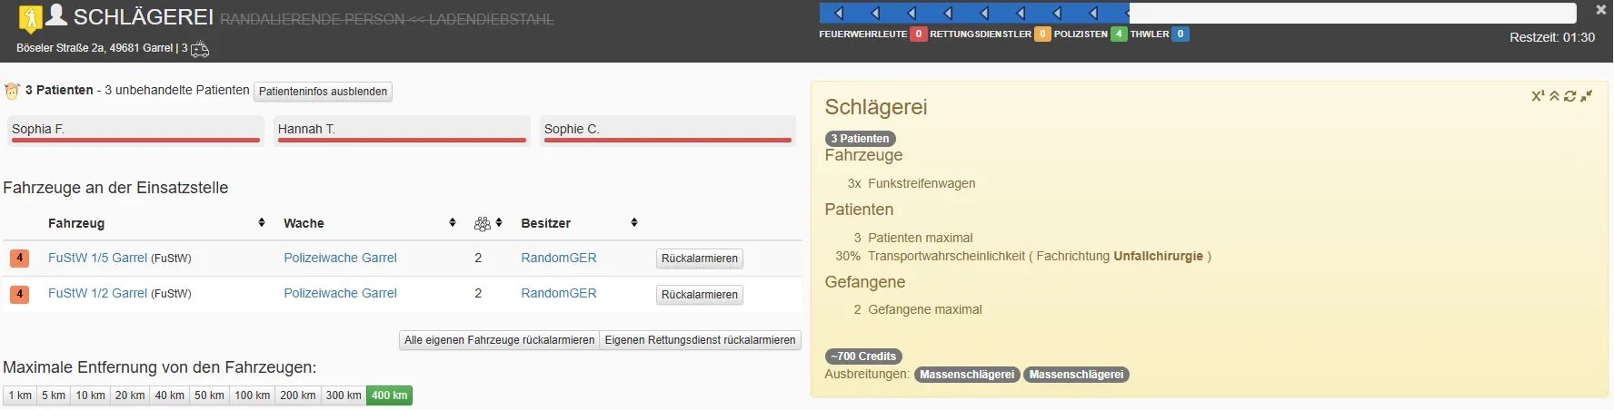Select the 400 km maximum distance option
The width and height of the screenshot is (1614, 410).
click(x=389, y=395)
